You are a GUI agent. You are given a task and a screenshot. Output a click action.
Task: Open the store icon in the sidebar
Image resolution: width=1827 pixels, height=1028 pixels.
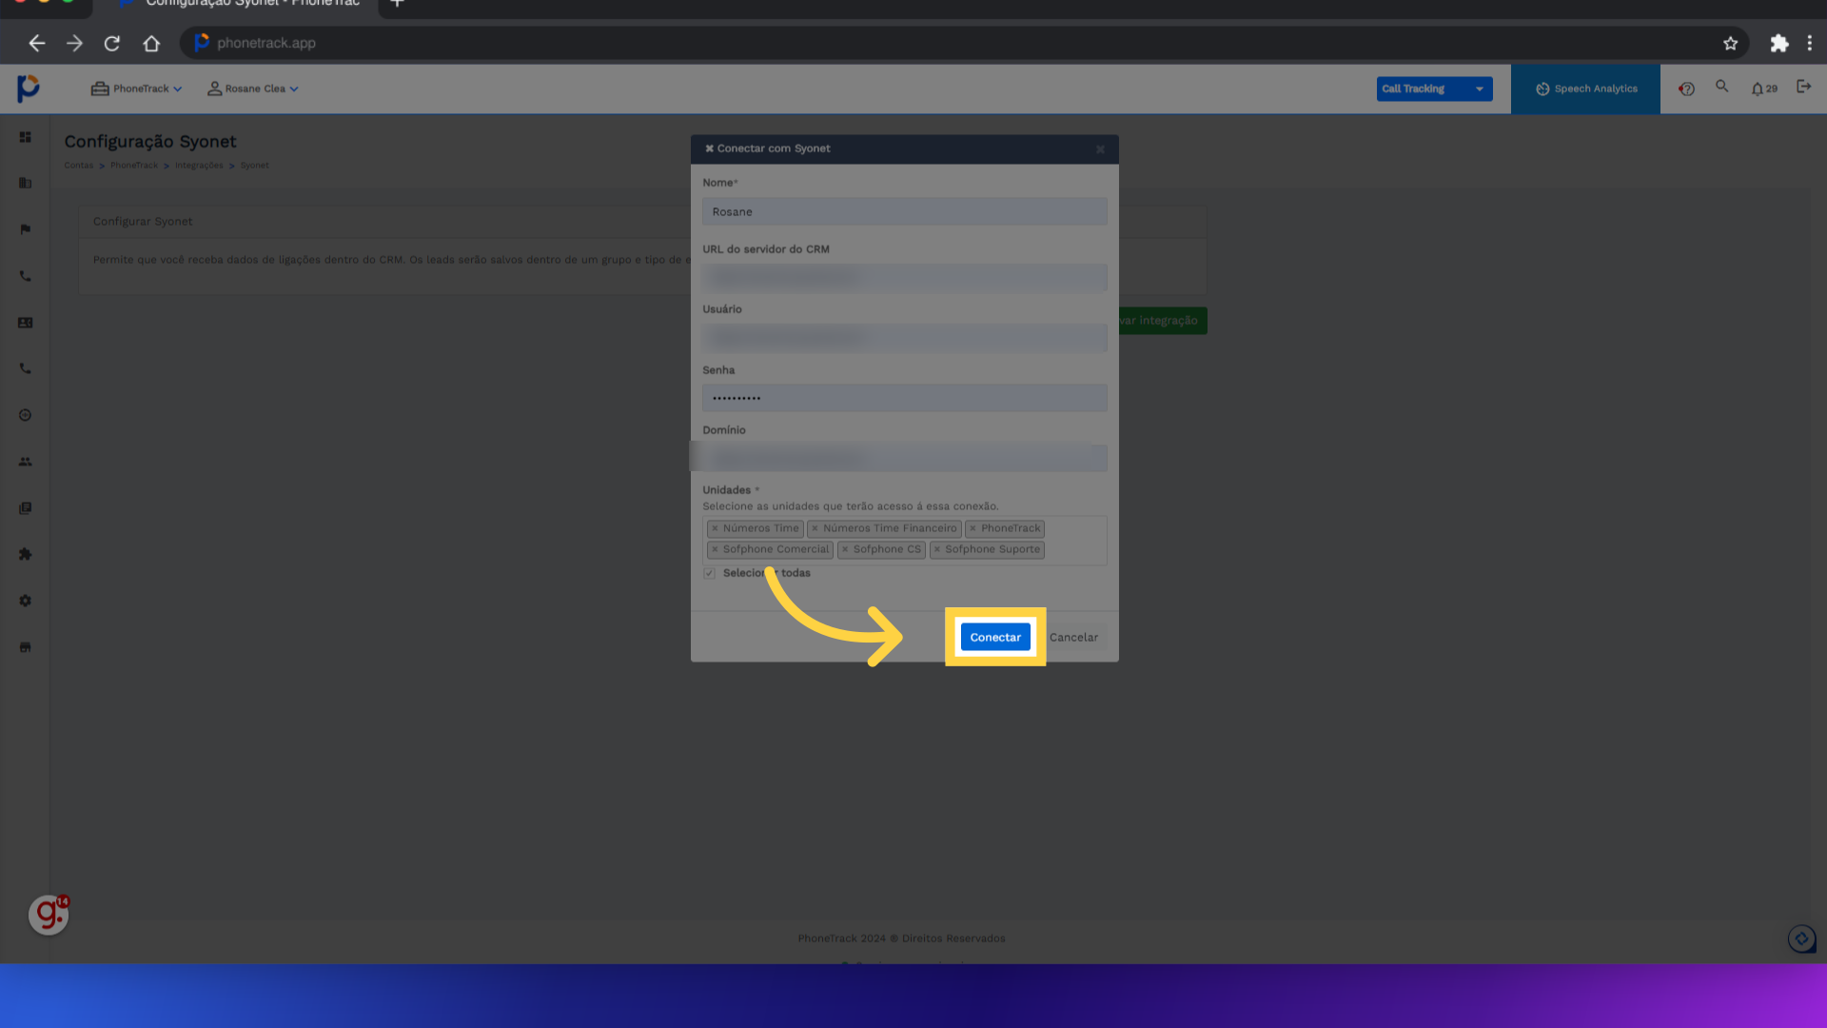26,647
